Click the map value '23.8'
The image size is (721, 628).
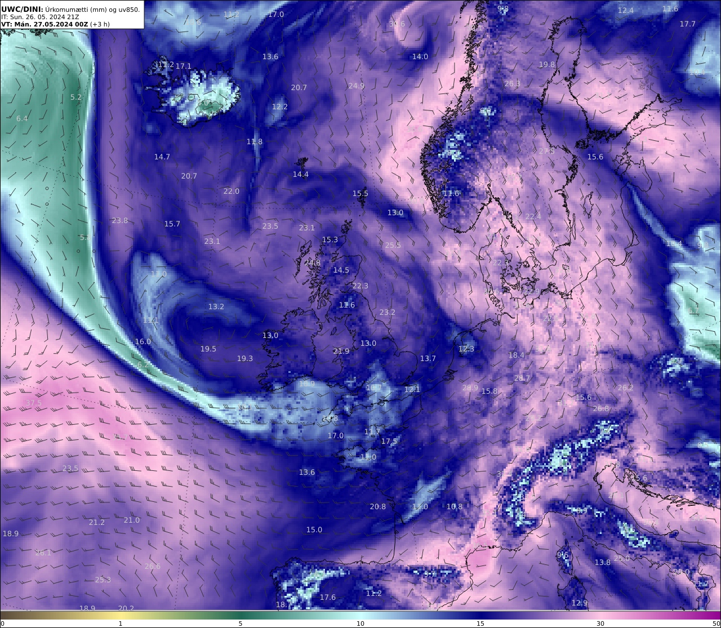pos(120,220)
